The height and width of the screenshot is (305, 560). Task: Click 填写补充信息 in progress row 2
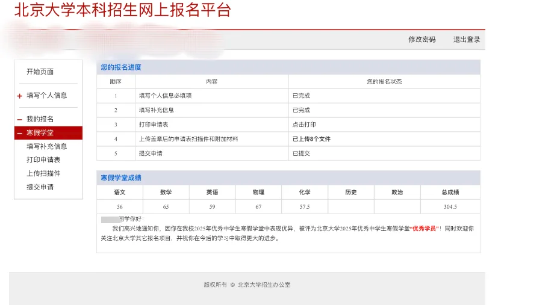click(157, 110)
